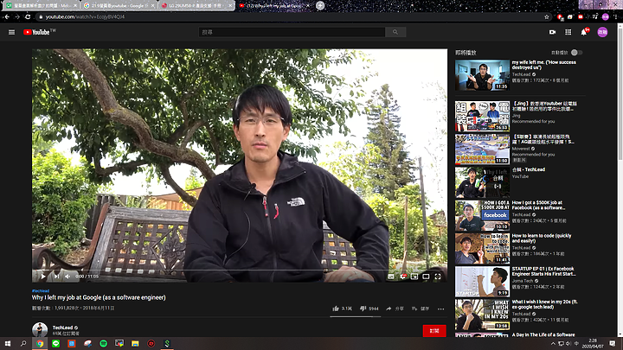
Task: Open the YouTube hamburger guide menu
Action: (x=11, y=32)
